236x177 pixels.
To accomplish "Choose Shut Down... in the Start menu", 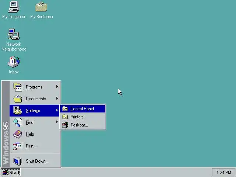I will tap(35, 161).
